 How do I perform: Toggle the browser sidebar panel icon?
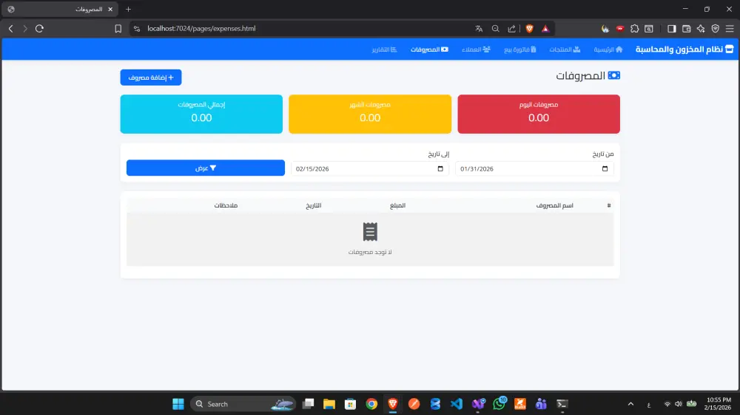tap(672, 29)
